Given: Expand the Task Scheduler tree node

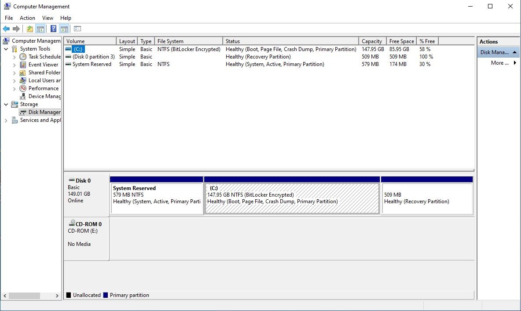Looking at the screenshot, I should tap(14, 57).
